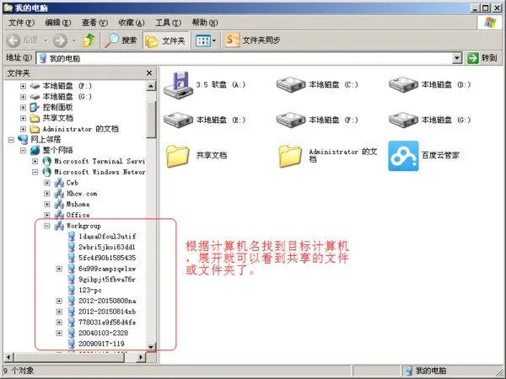Screen dimensions: 506x379
Task: Click tree pane scroll down arrow
Action: click(x=151, y=347)
